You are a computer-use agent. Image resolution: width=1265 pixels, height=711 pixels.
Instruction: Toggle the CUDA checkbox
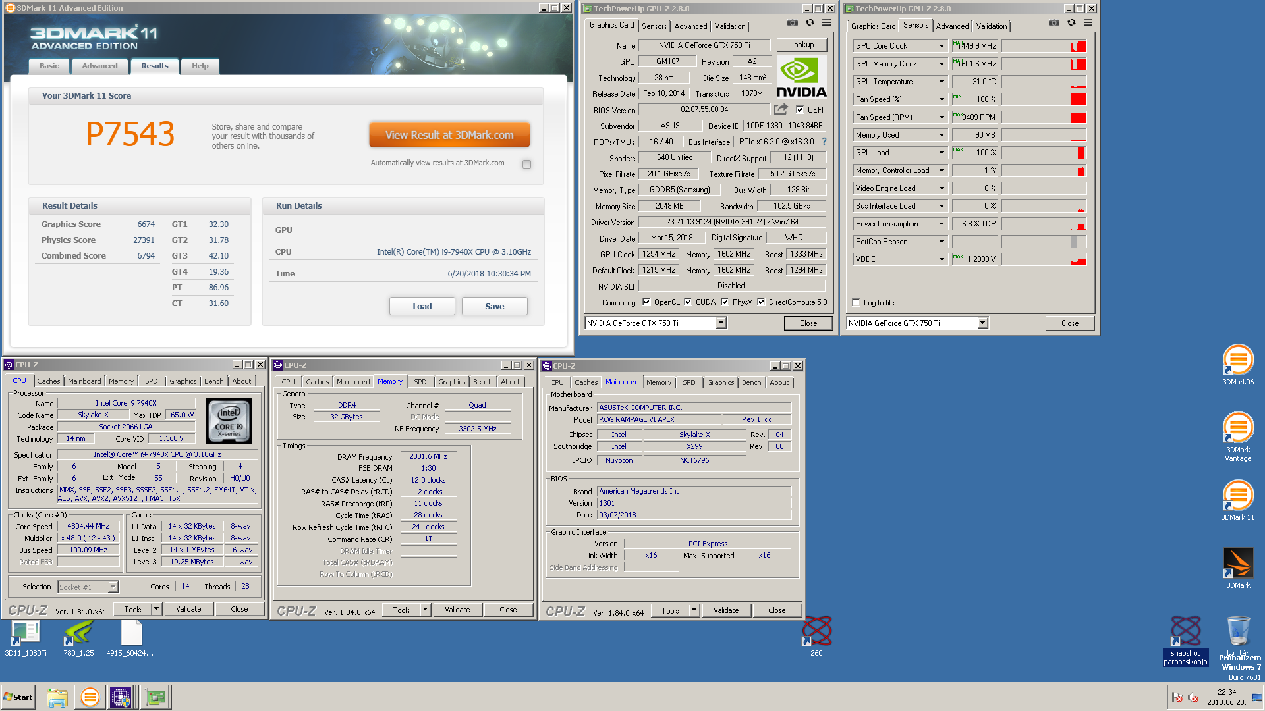coord(688,302)
